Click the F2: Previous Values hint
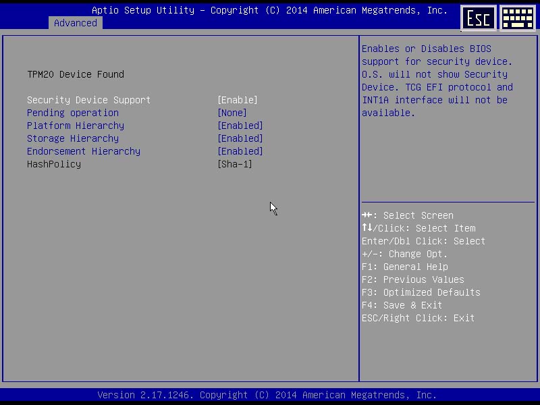540x405 pixels. pyautogui.click(x=413, y=279)
